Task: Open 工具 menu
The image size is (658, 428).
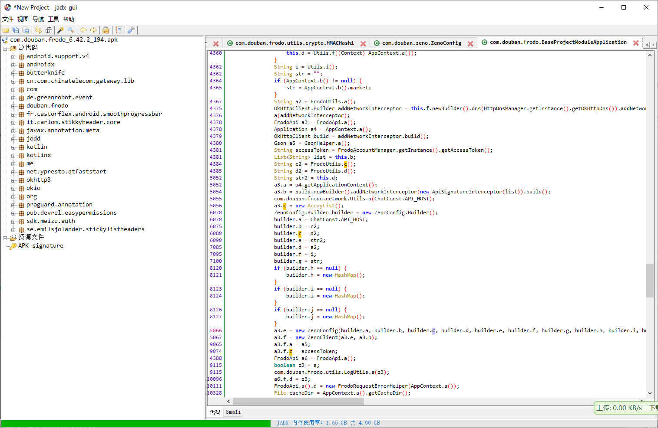Action: (x=53, y=19)
